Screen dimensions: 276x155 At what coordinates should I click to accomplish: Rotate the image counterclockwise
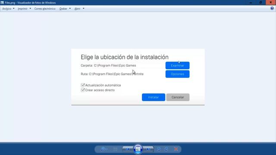[159, 149]
